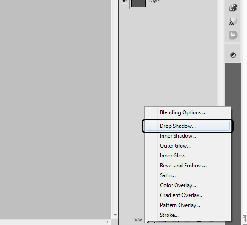
Task: Open the Adjustments panel icon
Action: click(233, 55)
